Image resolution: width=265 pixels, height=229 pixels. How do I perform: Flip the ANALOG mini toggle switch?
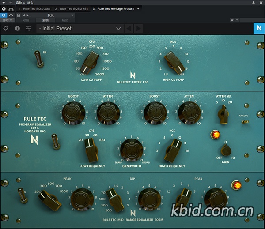pyautogui.click(x=244, y=121)
